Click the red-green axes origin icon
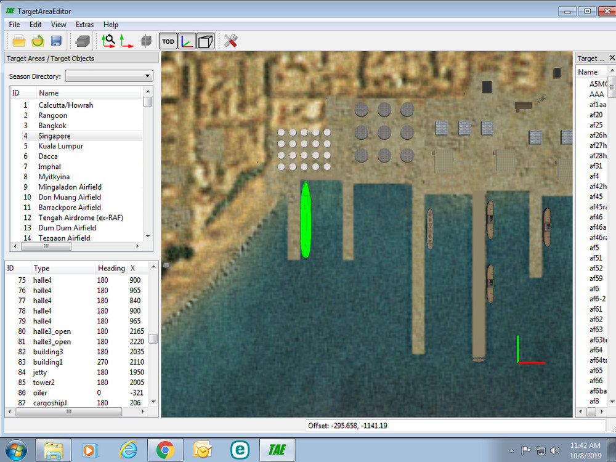 click(126, 41)
